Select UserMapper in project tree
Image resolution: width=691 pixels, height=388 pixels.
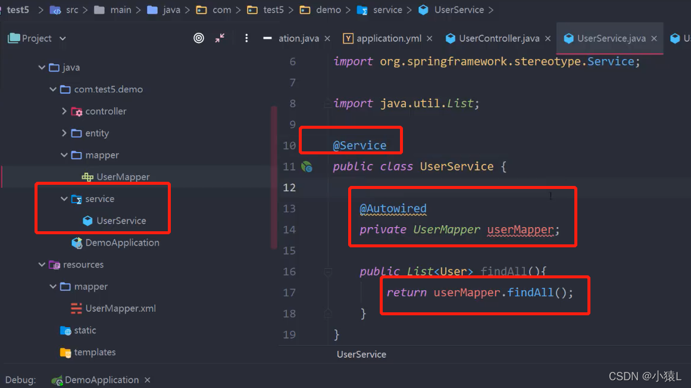[x=123, y=177]
